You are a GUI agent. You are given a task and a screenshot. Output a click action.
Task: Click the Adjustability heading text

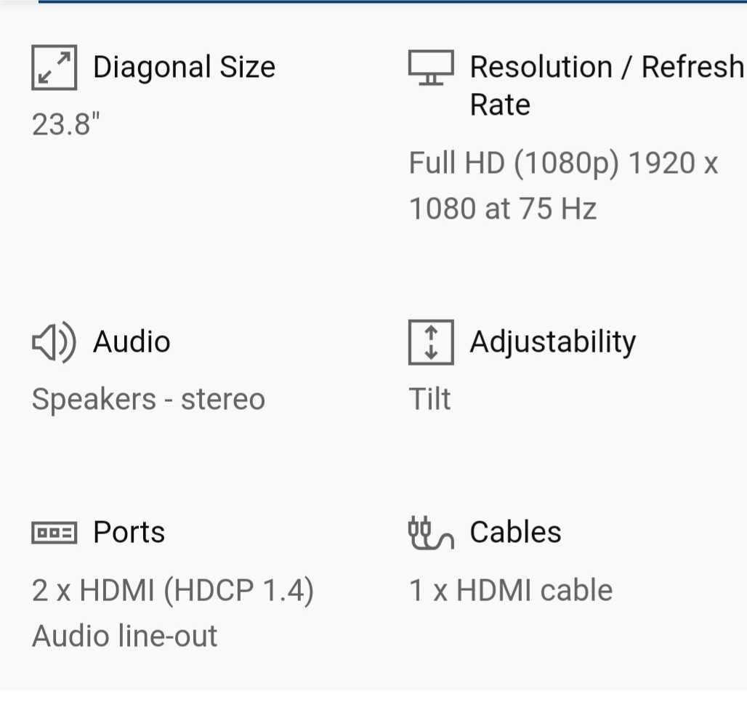pos(553,342)
